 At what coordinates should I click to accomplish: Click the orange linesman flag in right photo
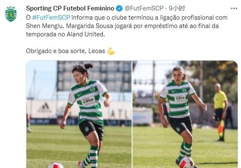pyautogui.click(x=221, y=128)
